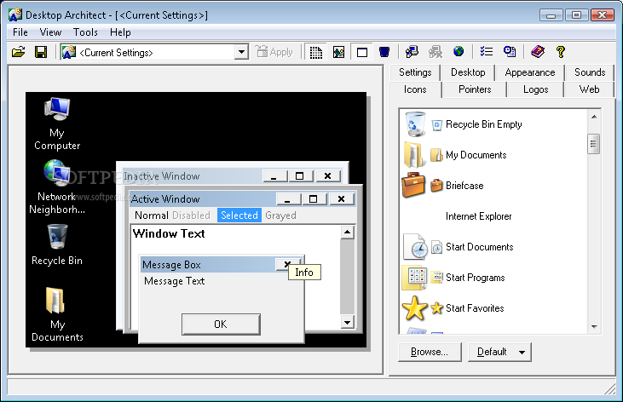Select Start Programs in the icon list
Screen dimensions: 623x402
point(476,278)
